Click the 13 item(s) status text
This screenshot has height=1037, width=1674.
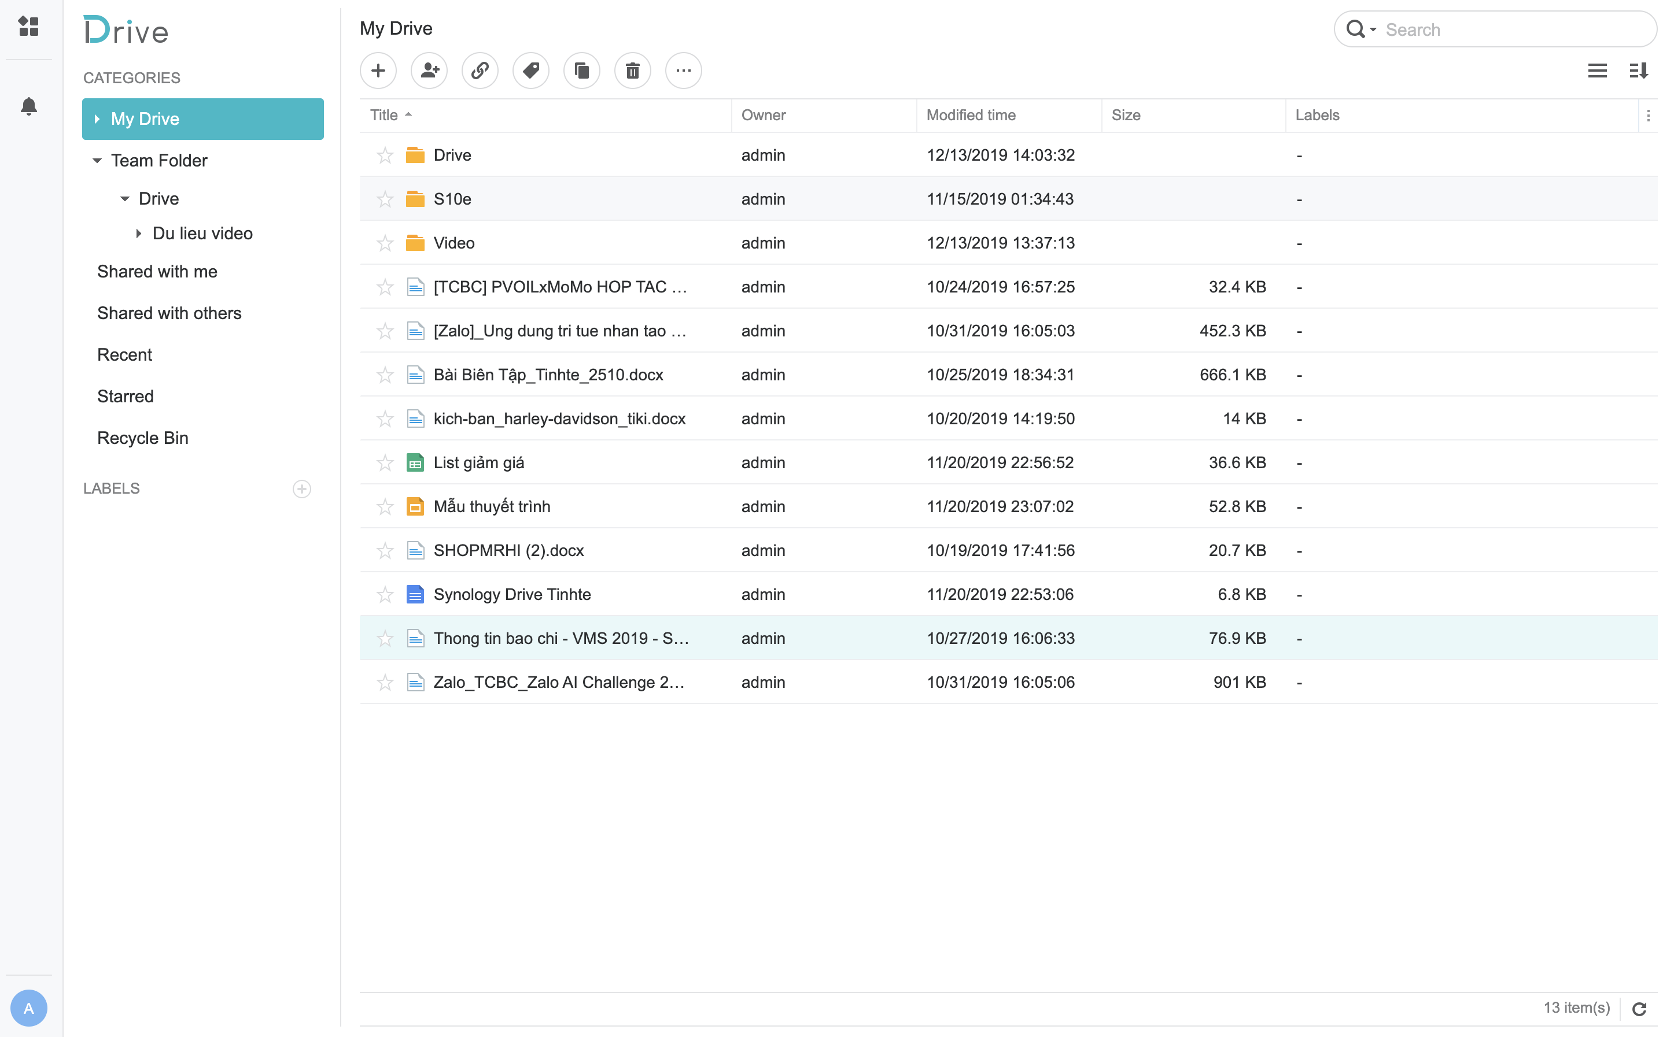tap(1576, 1008)
